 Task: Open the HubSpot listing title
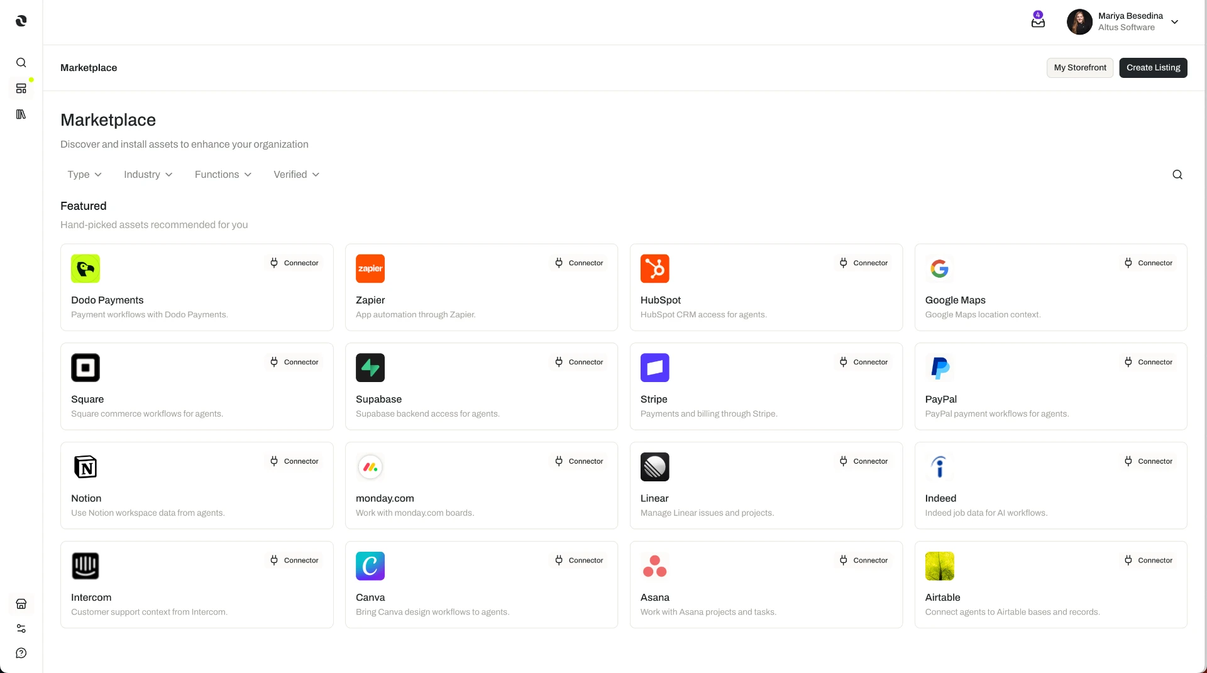[661, 300]
